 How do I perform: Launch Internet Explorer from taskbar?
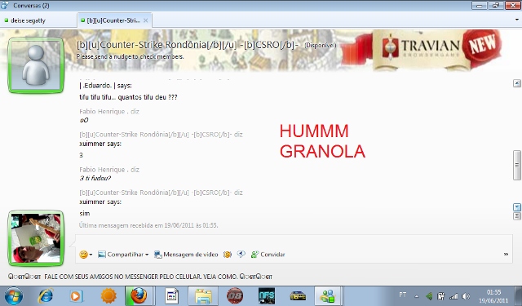click(x=46, y=295)
